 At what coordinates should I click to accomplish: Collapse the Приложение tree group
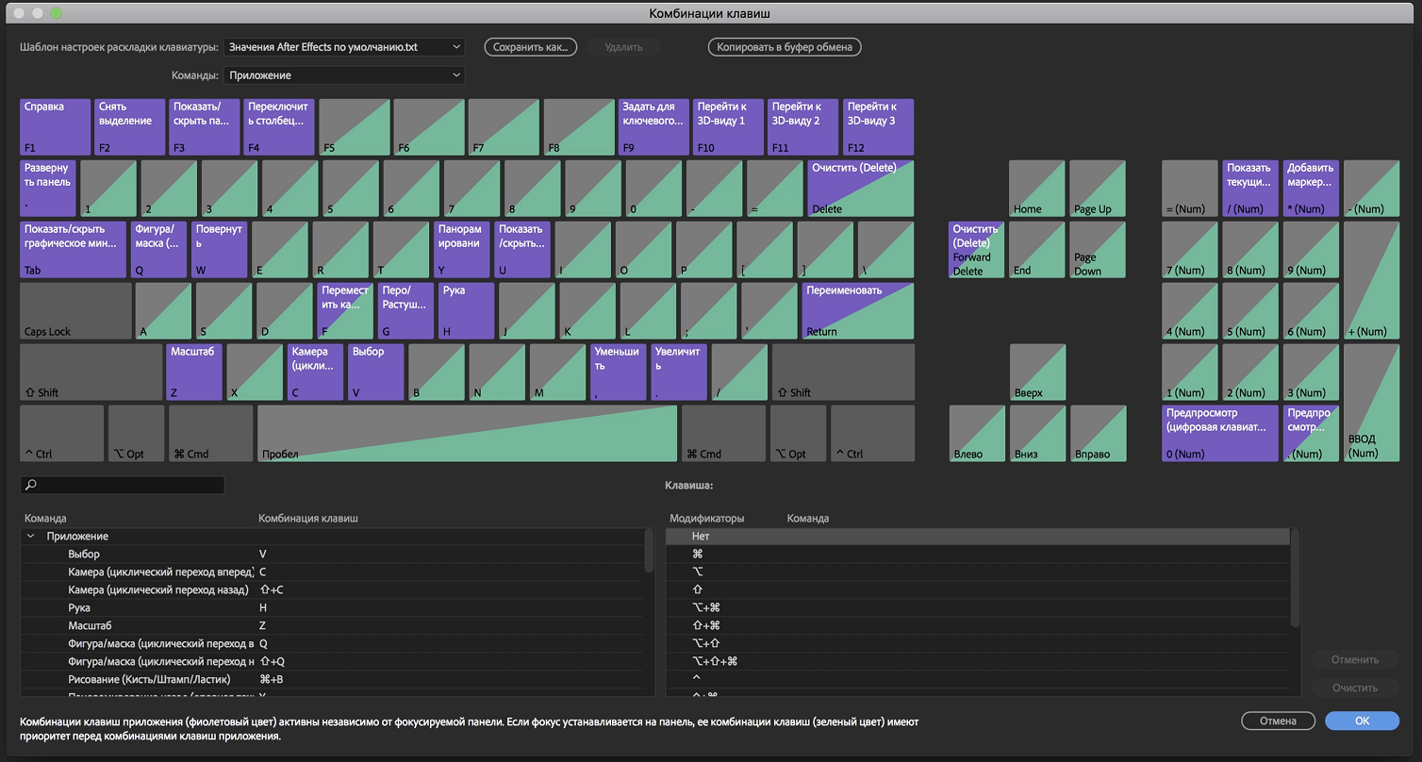(x=31, y=537)
